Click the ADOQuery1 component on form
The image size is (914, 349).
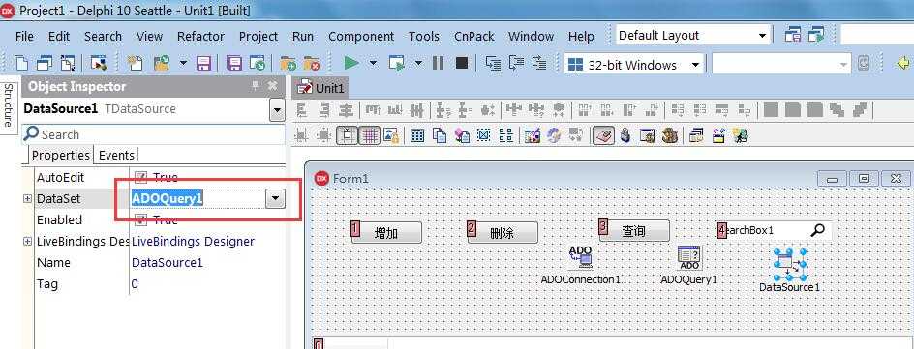tap(689, 258)
